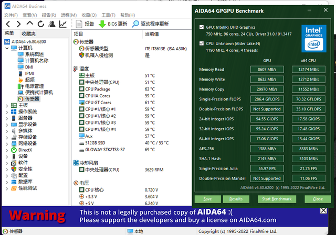
Task: Switch to the 收藏夹 favorites tab
Action: (28, 33)
